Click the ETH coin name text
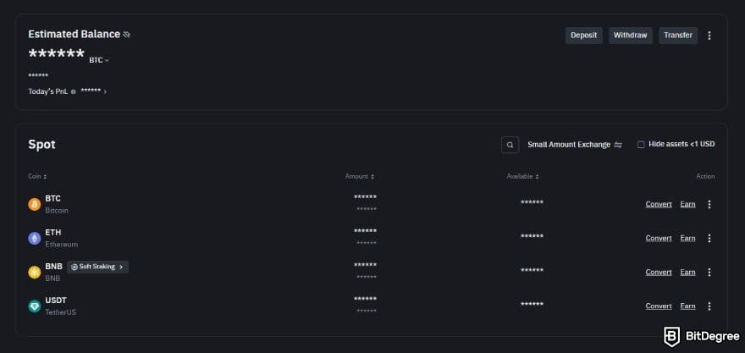 (x=53, y=232)
